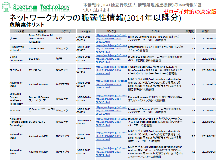This screenshot has width=221, height=166.
Task: Select the 2015/07/10 publication date
Action: click(x=209, y=49)
